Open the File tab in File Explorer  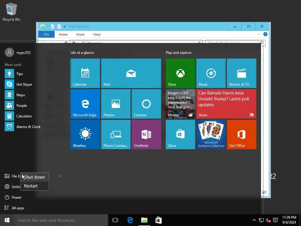coord(46,34)
